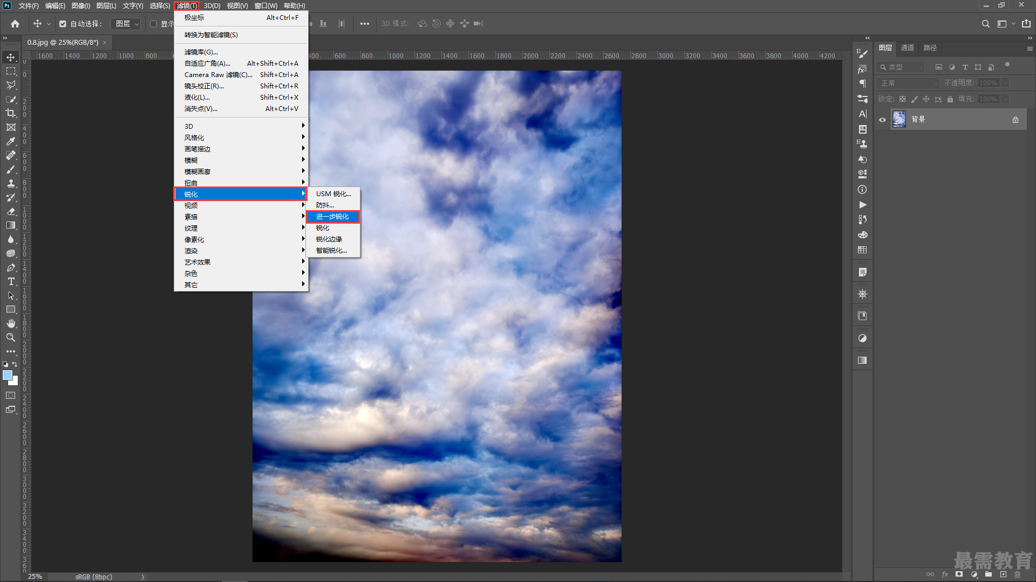Select the Pen tool
1036x582 pixels.
[11, 267]
